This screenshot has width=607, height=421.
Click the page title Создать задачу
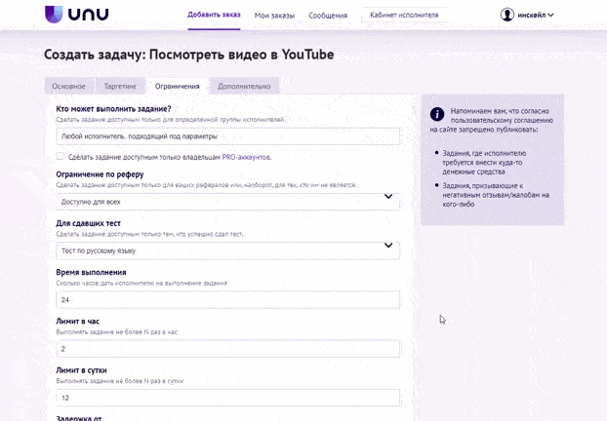point(189,55)
